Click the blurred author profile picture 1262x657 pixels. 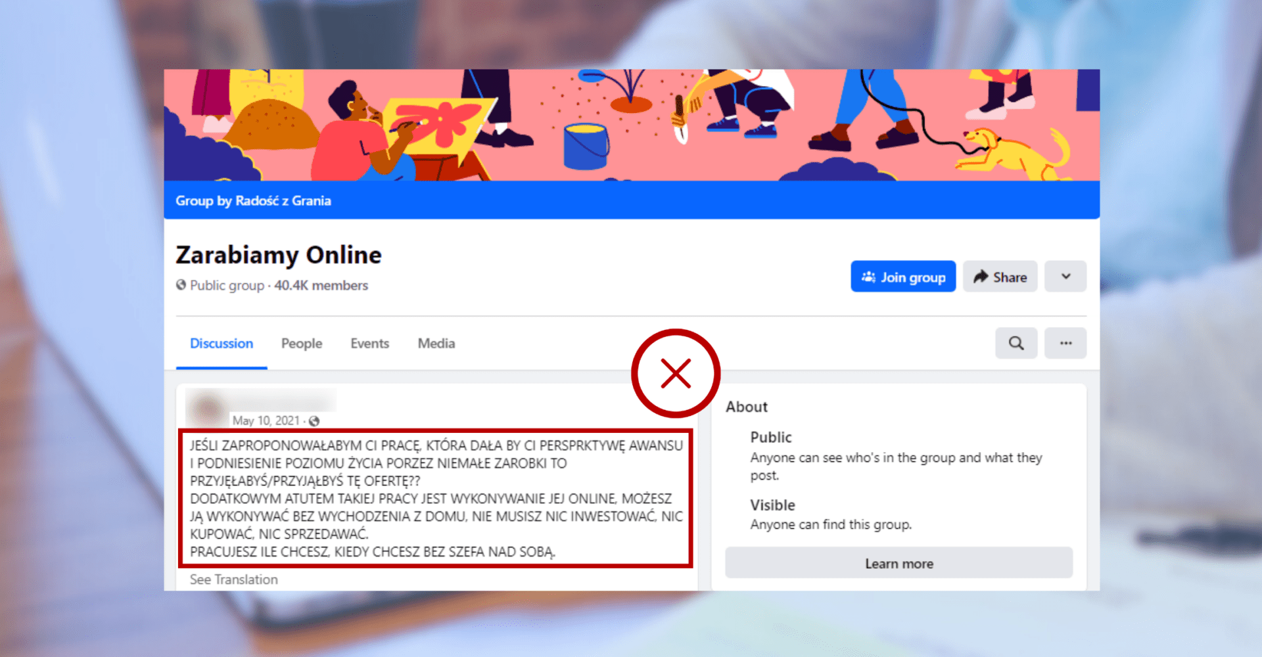point(207,410)
